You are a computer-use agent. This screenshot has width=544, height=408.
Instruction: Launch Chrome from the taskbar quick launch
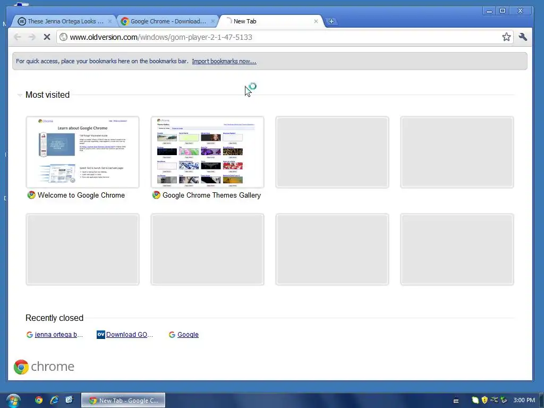tap(39, 400)
